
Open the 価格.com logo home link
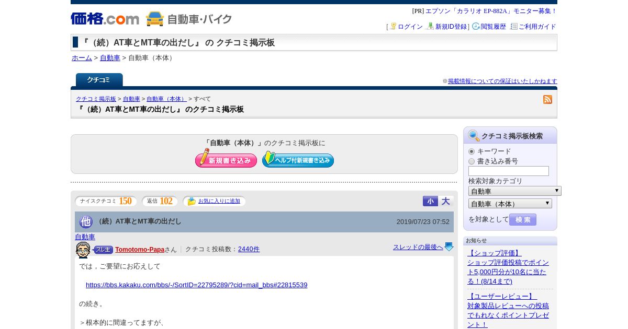pyautogui.click(x=105, y=19)
